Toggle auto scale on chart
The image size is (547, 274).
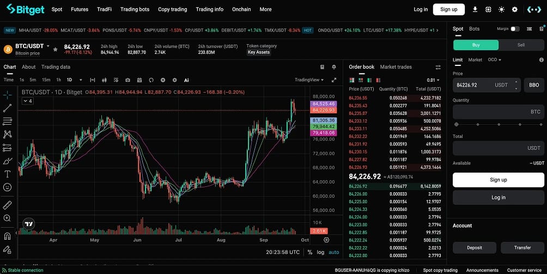click(x=333, y=252)
